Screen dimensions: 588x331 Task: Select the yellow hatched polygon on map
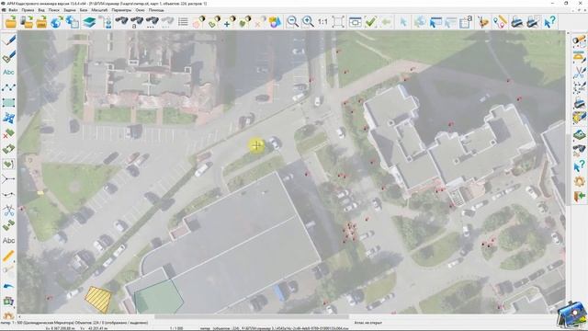click(98, 300)
